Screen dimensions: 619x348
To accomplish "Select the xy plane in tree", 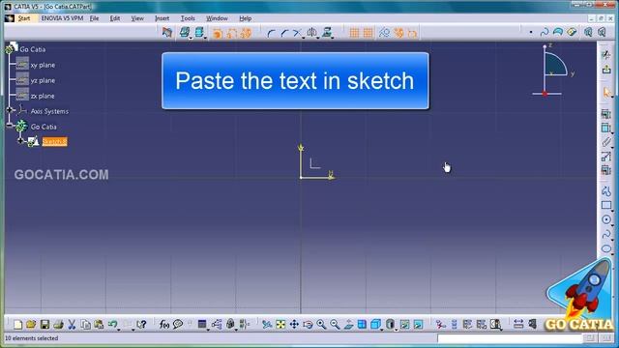I will [x=43, y=65].
